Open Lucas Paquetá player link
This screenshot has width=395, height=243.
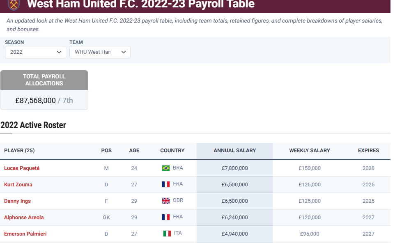pos(22,168)
